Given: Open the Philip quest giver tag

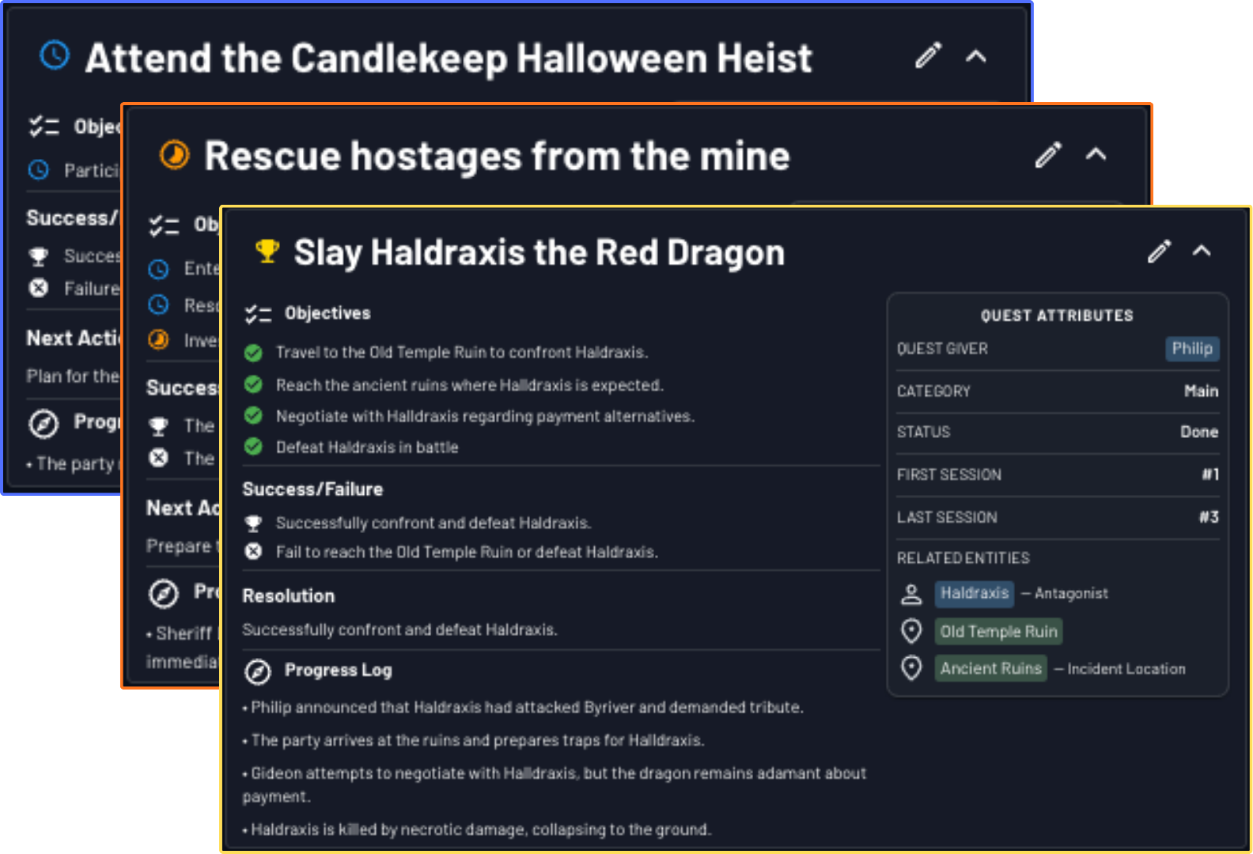Looking at the screenshot, I should (x=1192, y=349).
